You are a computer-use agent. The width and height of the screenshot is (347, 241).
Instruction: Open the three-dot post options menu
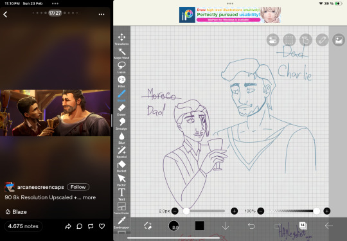click(102, 14)
